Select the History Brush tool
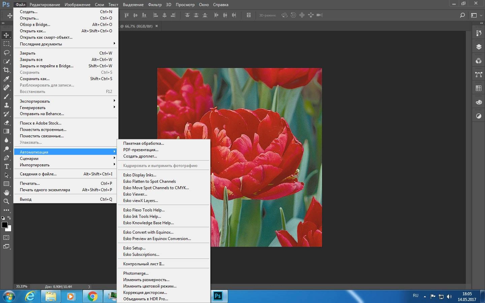The image size is (485, 303). pos(6,114)
